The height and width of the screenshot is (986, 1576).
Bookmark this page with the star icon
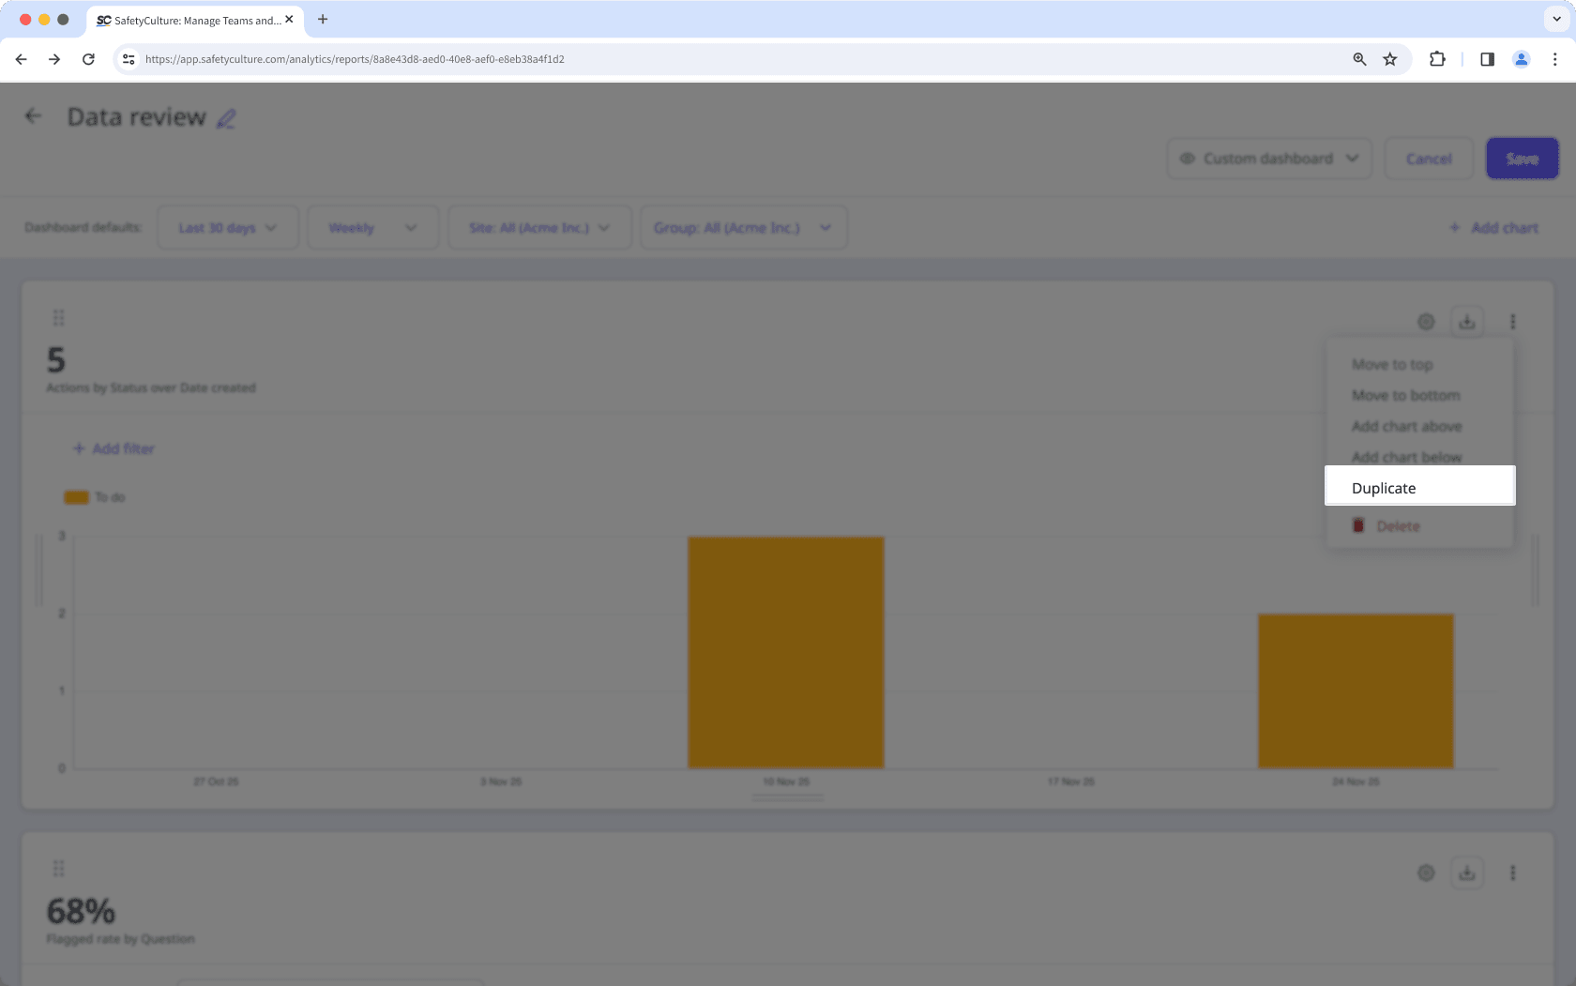(1389, 59)
